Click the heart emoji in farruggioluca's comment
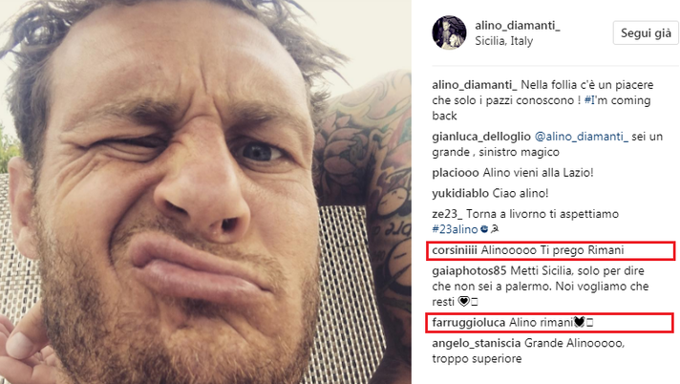 point(579,322)
